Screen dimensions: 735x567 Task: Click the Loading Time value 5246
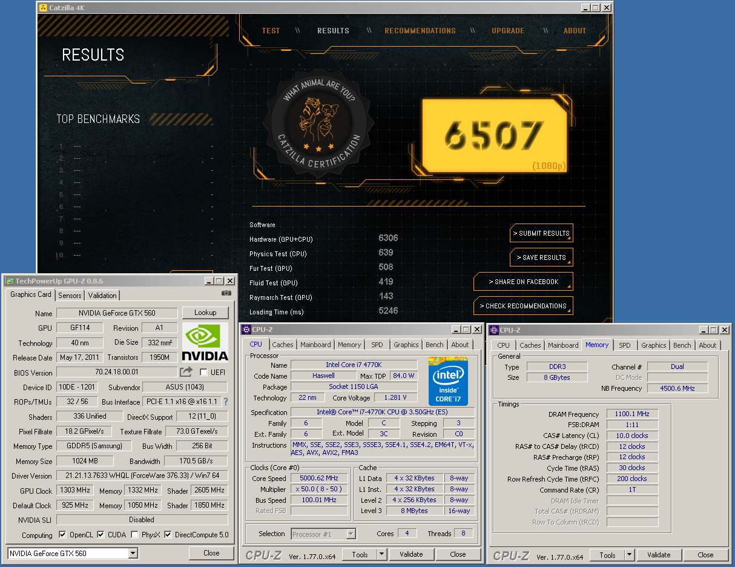(x=388, y=311)
